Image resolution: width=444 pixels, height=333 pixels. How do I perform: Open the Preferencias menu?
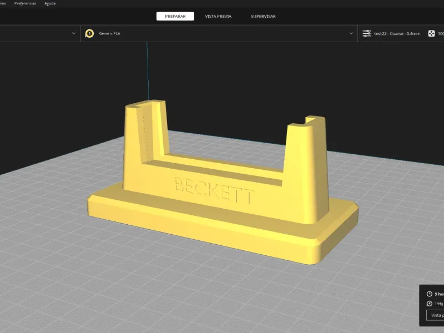[x=25, y=3]
